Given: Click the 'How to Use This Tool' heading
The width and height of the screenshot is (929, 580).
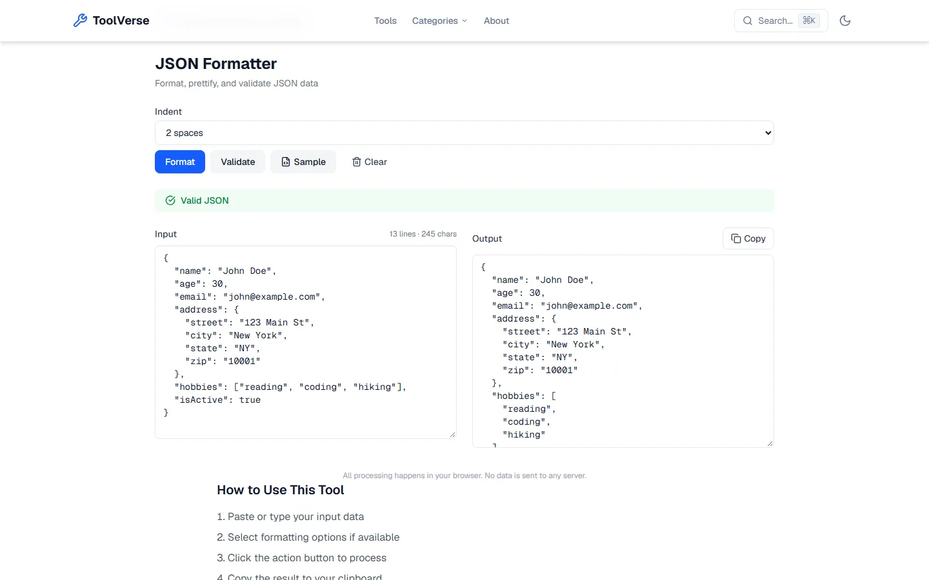Looking at the screenshot, I should (x=281, y=490).
